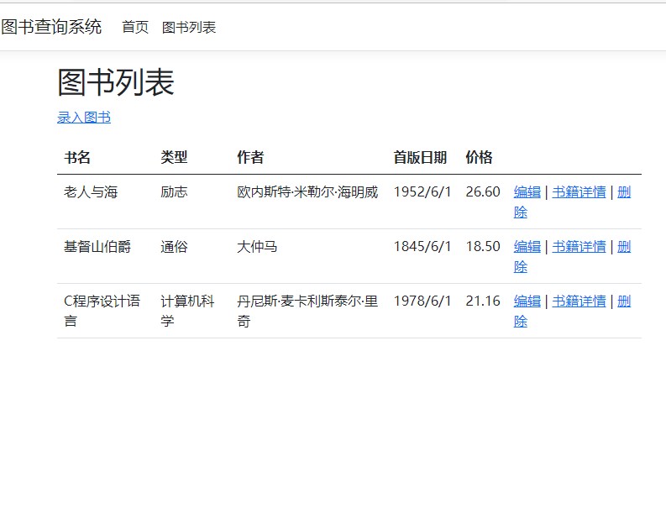The image size is (666, 524).
Task: Click author 欧内斯特·米勒尔·海明威
Action: pyautogui.click(x=307, y=192)
